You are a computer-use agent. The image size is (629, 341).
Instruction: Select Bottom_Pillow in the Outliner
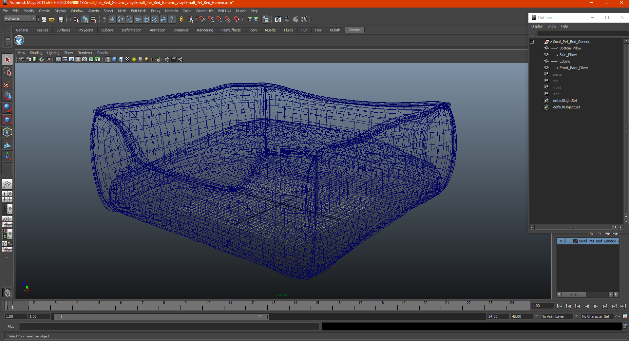[570, 48]
